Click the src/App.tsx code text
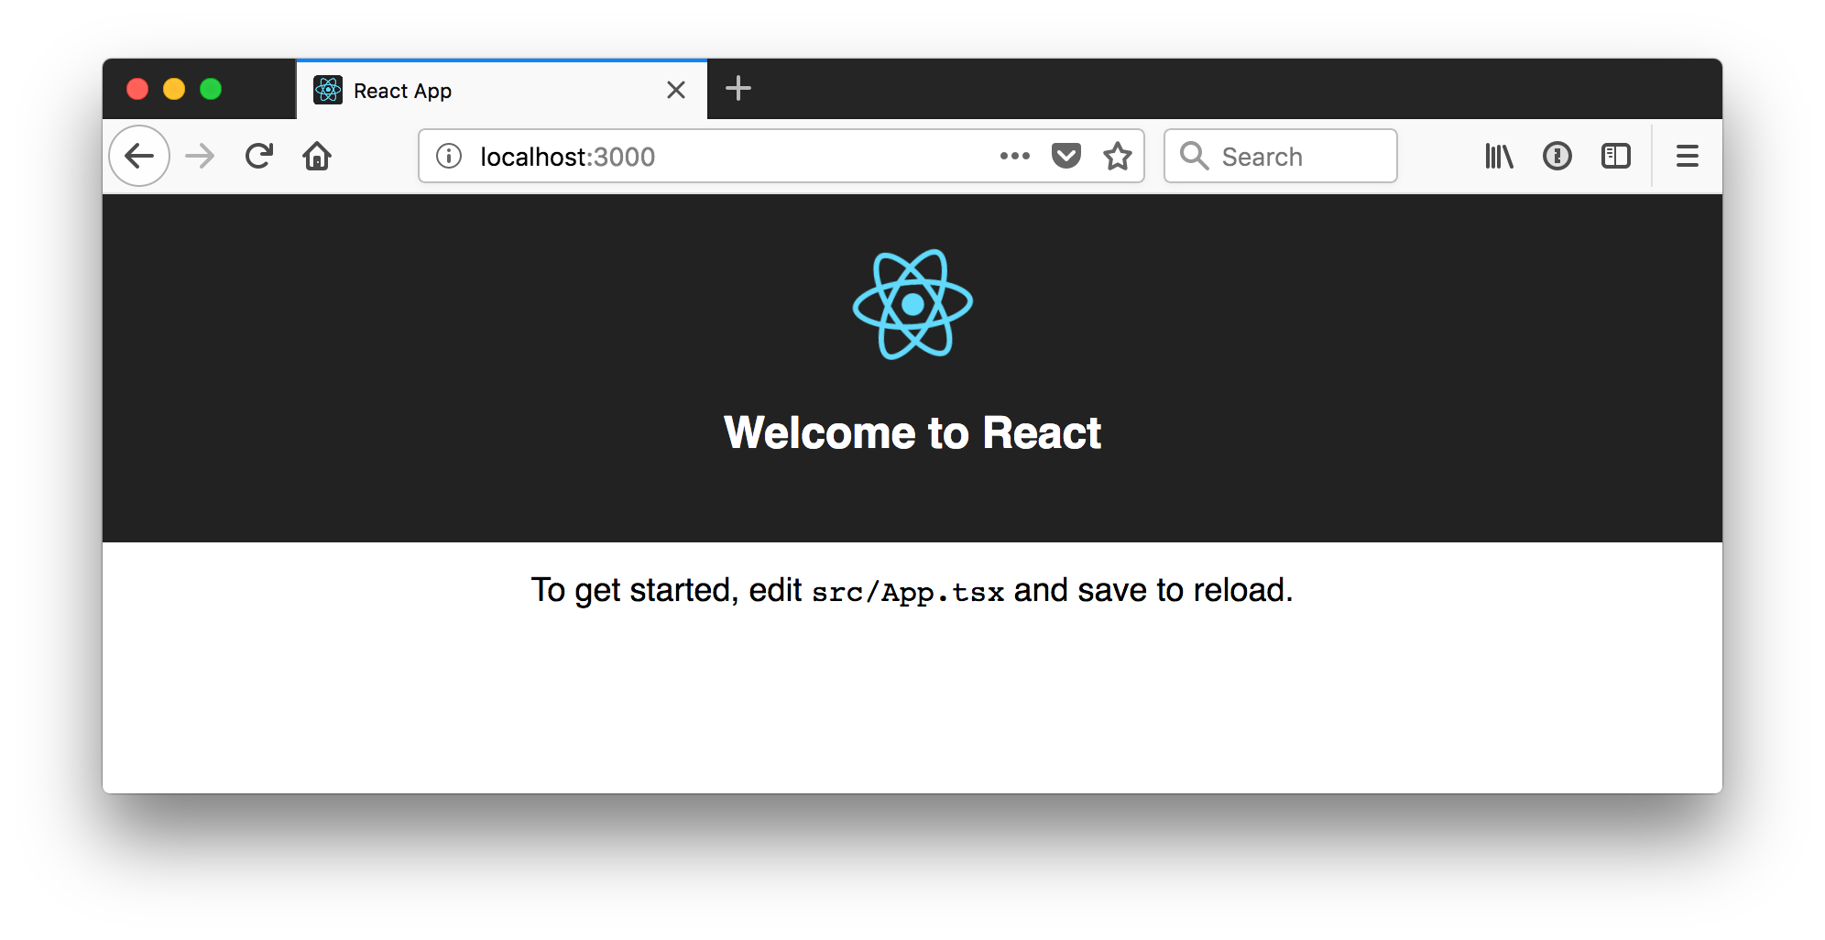1825x940 pixels. coord(908,593)
